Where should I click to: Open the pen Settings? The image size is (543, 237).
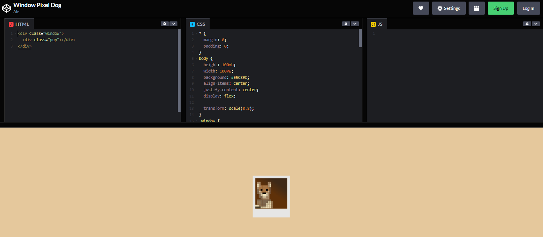tap(449, 8)
